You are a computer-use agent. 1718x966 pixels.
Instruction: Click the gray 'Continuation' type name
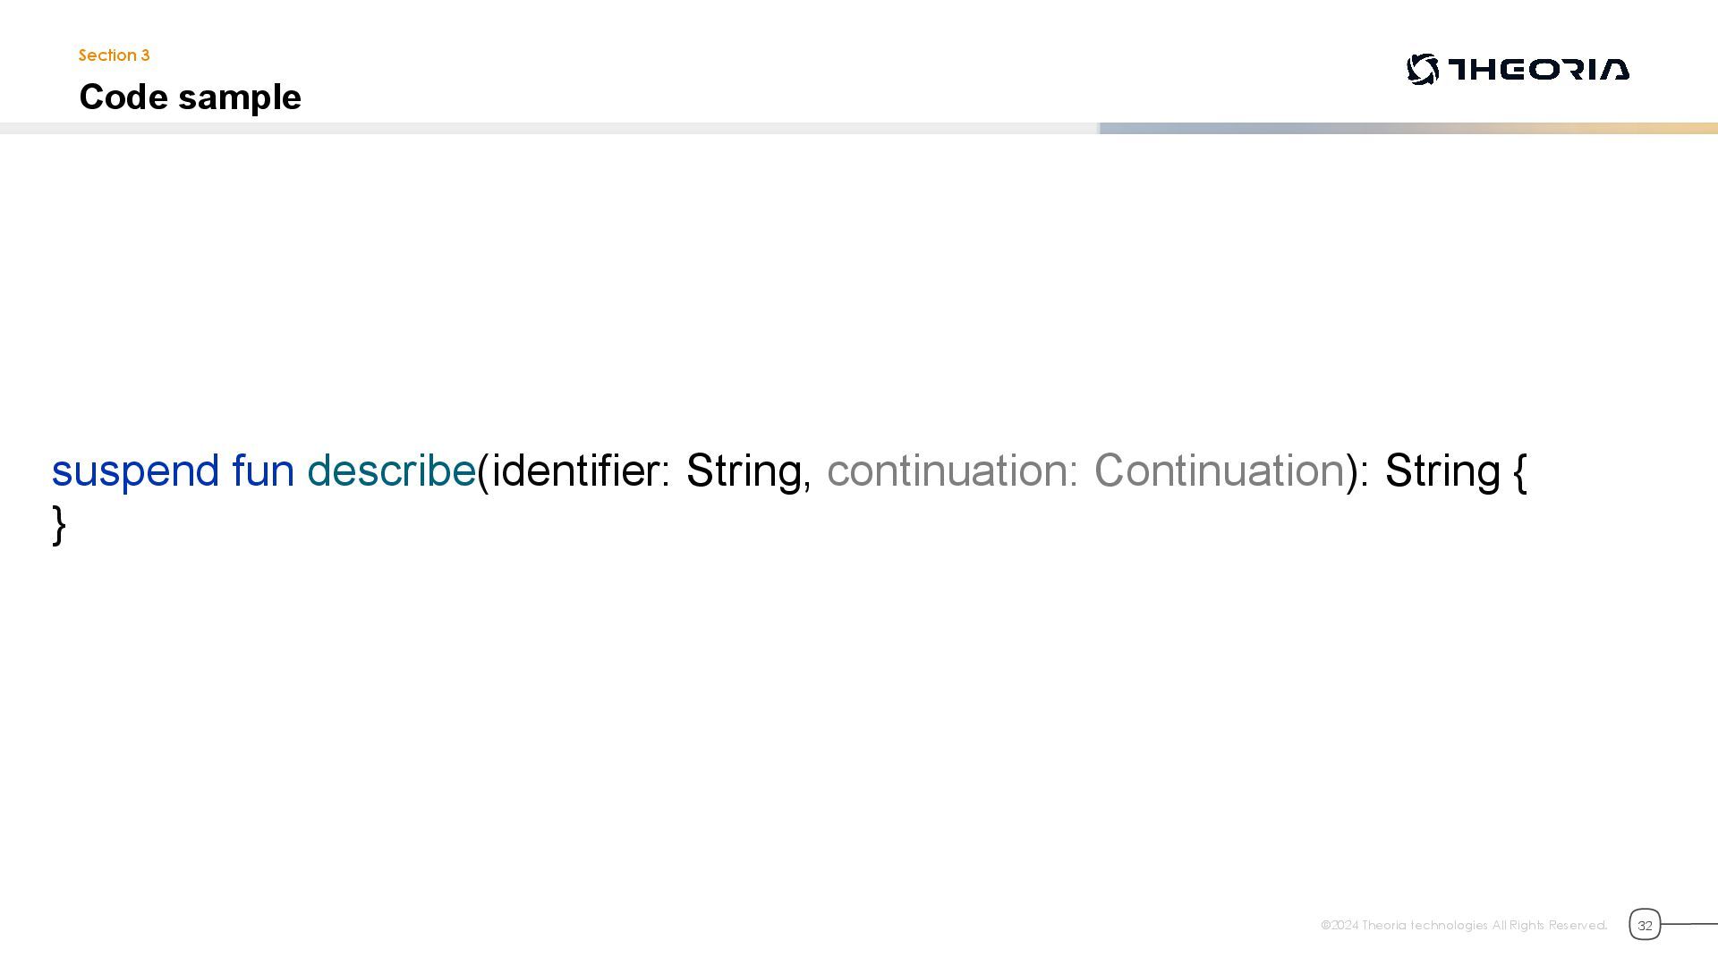[1219, 470]
